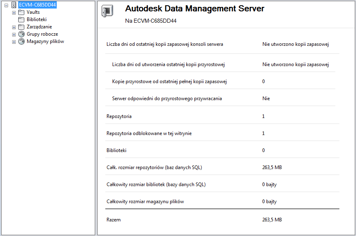Expand the Grupy robocze node

point(14,34)
